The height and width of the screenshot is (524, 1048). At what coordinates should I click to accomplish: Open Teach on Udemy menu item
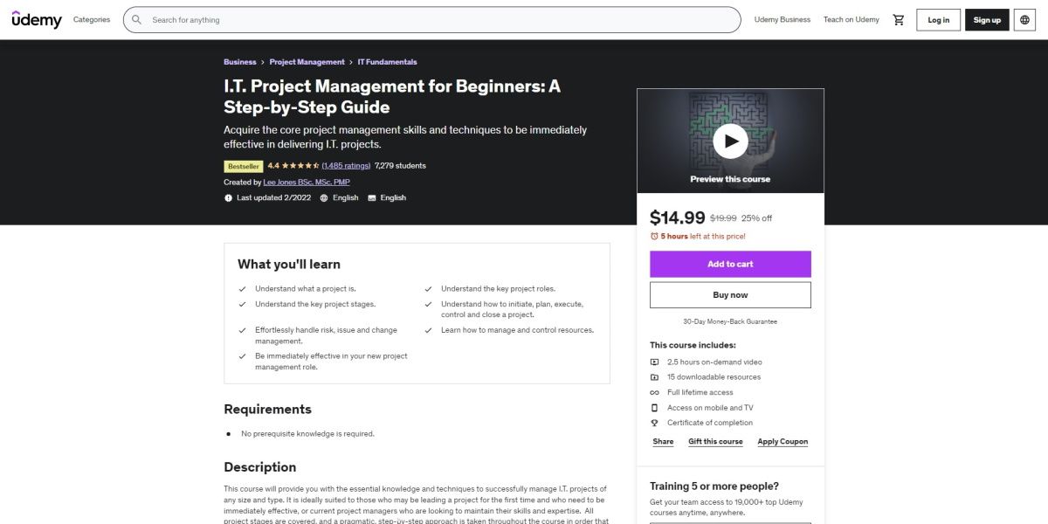(x=851, y=19)
